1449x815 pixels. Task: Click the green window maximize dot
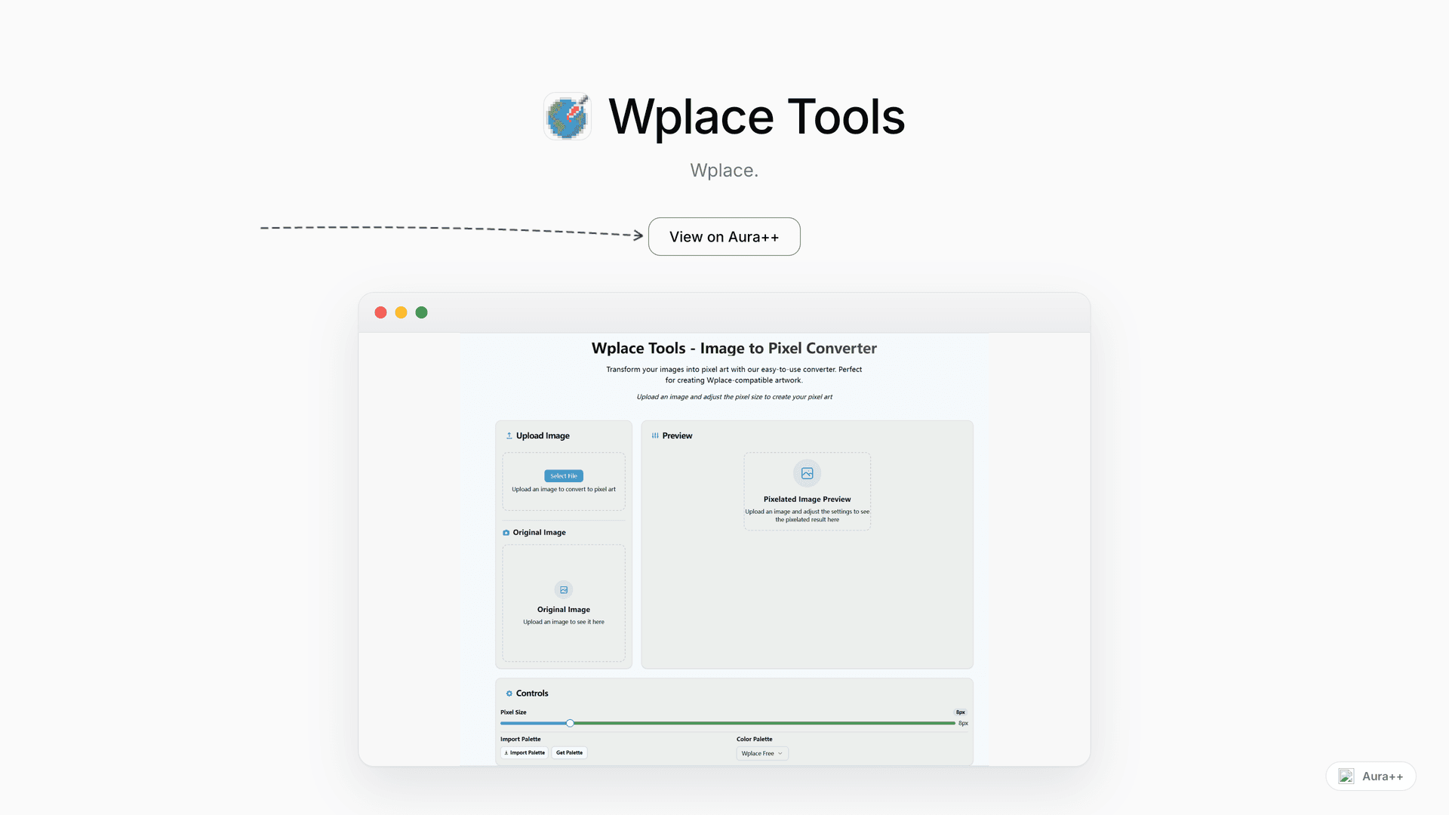coord(421,312)
